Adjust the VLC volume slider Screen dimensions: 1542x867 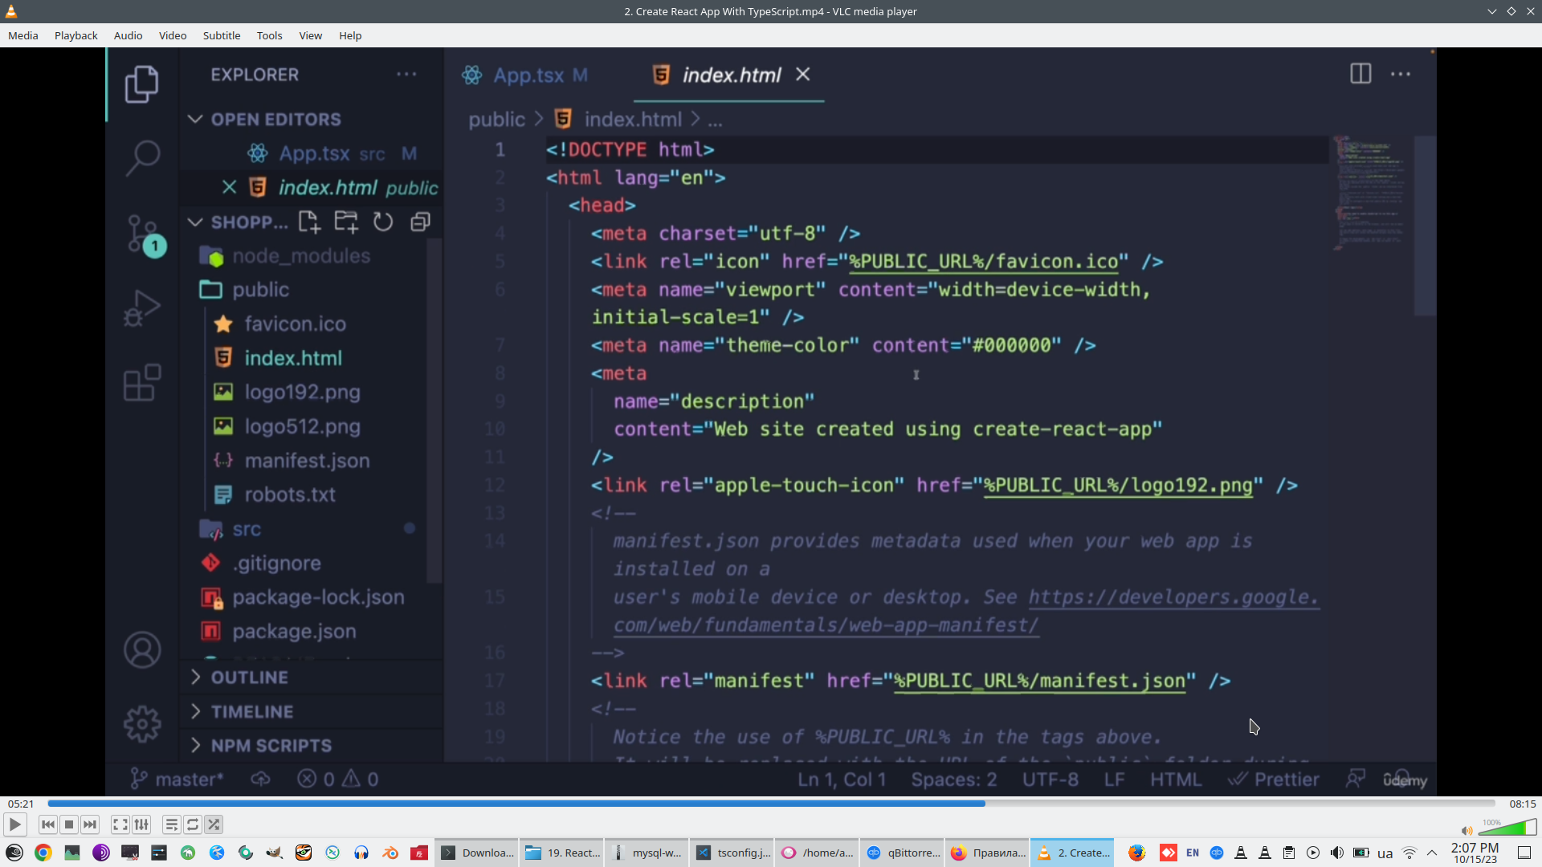point(1507,828)
